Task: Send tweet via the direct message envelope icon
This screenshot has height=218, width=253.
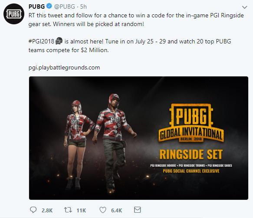Action: (138, 210)
